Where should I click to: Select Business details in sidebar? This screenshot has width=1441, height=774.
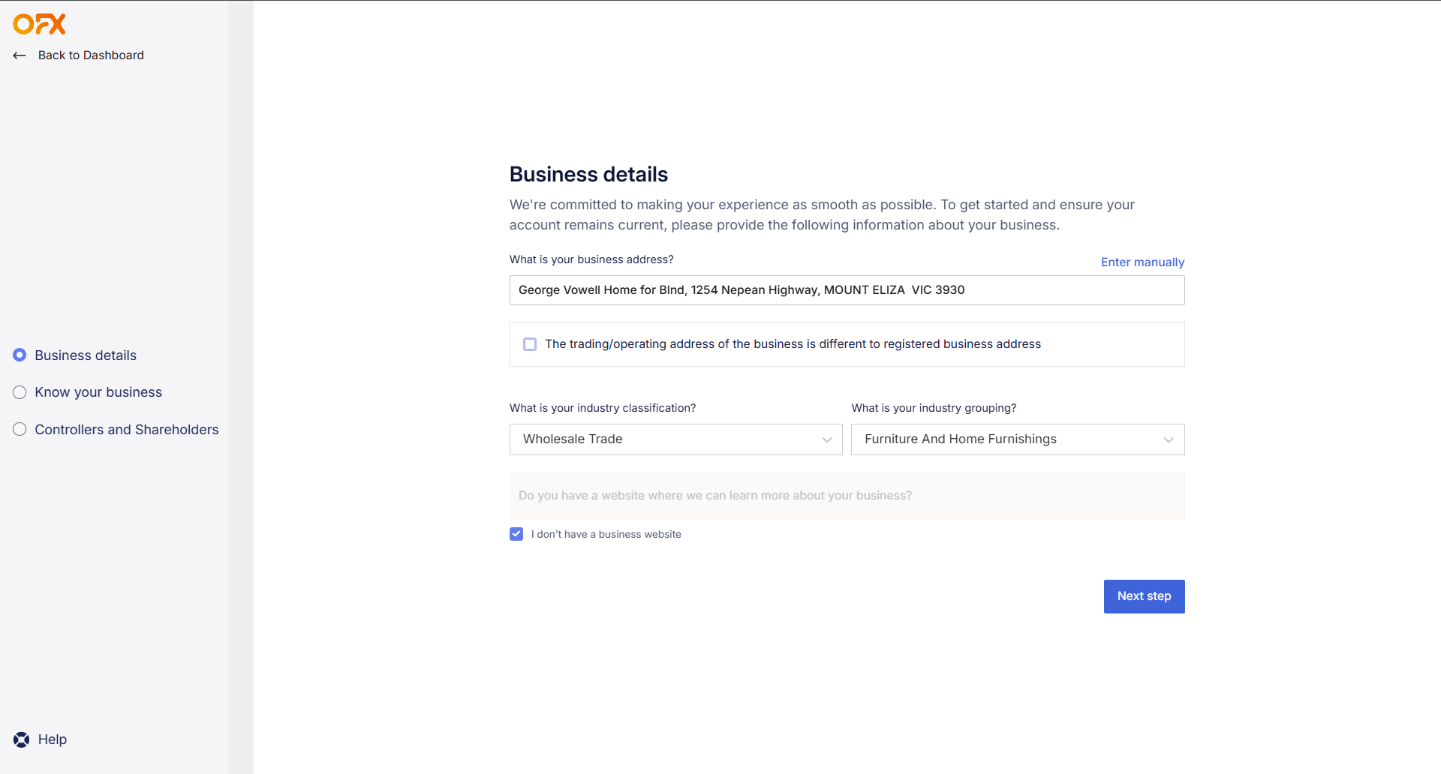86,355
